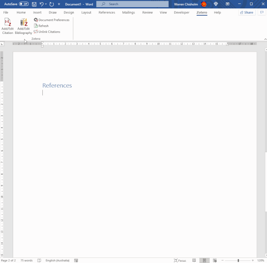Switch to the View tab
Viewport: 267px width, 263px height.
[x=163, y=12]
